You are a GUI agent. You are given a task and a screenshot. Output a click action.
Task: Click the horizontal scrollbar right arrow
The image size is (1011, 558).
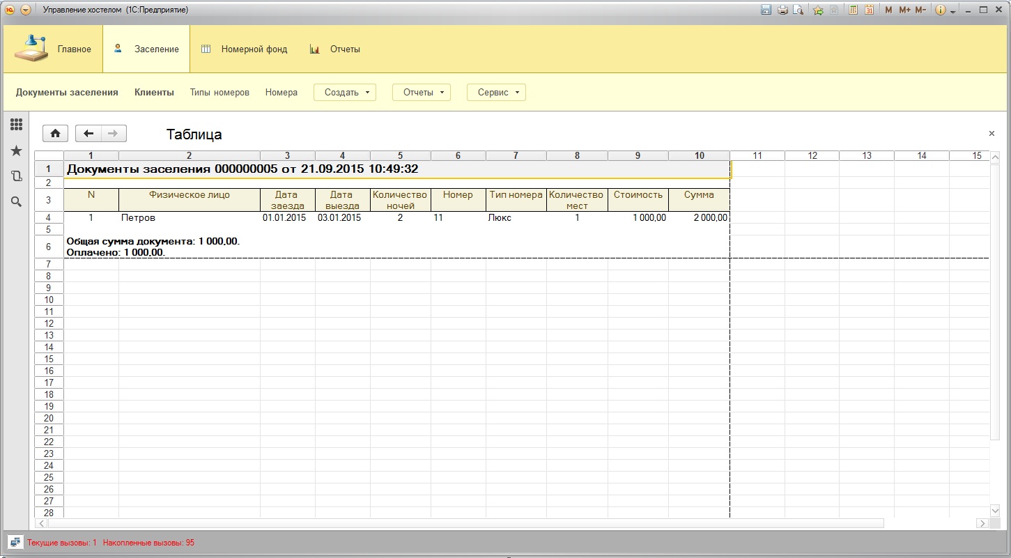(982, 523)
